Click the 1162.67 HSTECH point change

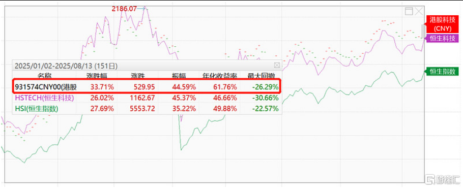[142, 98]
